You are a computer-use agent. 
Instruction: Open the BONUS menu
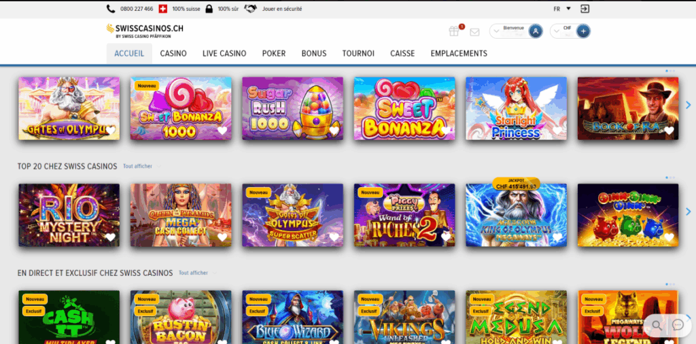click(x=314, y=54)
